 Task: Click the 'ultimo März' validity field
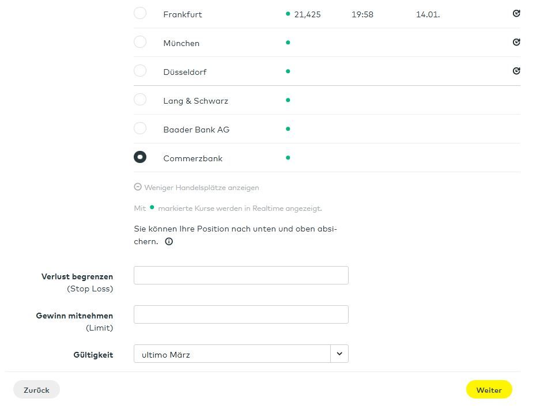pyautogui.click(x=232, y=354)
